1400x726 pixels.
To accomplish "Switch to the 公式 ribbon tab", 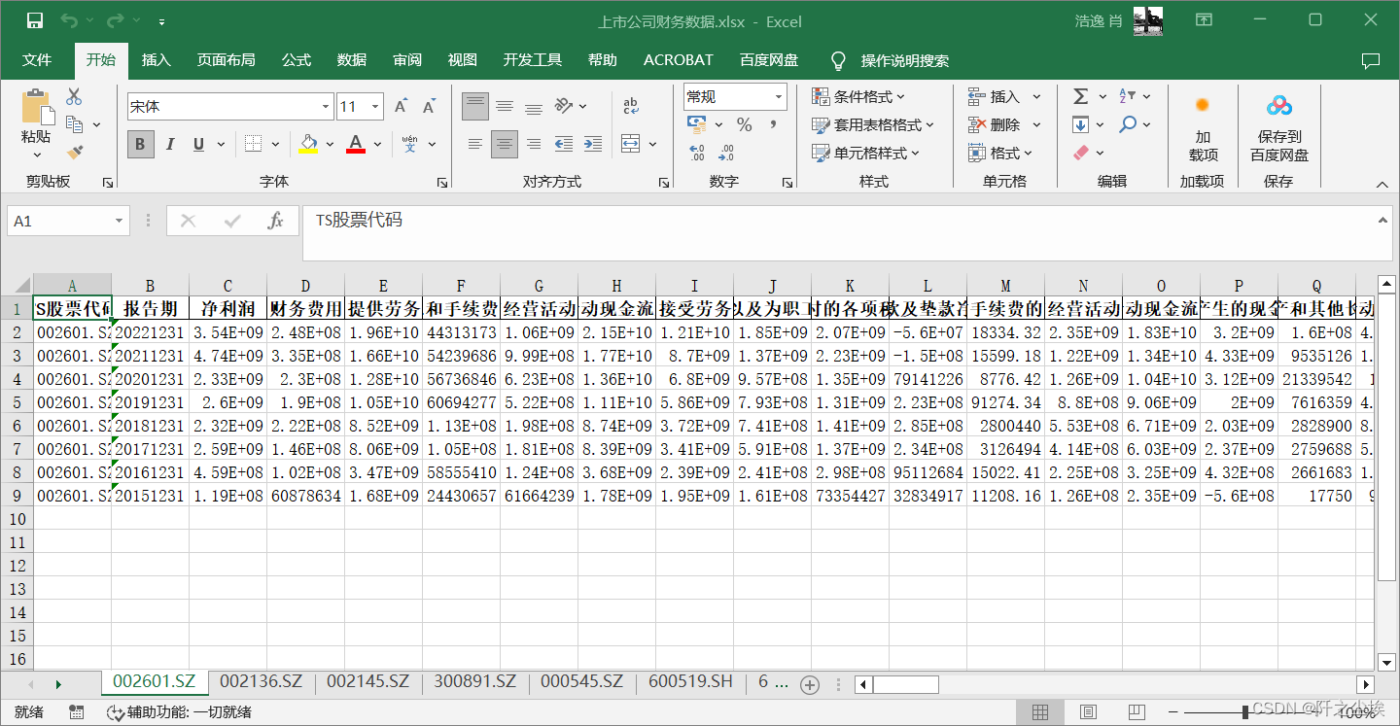I will (296, 60).
